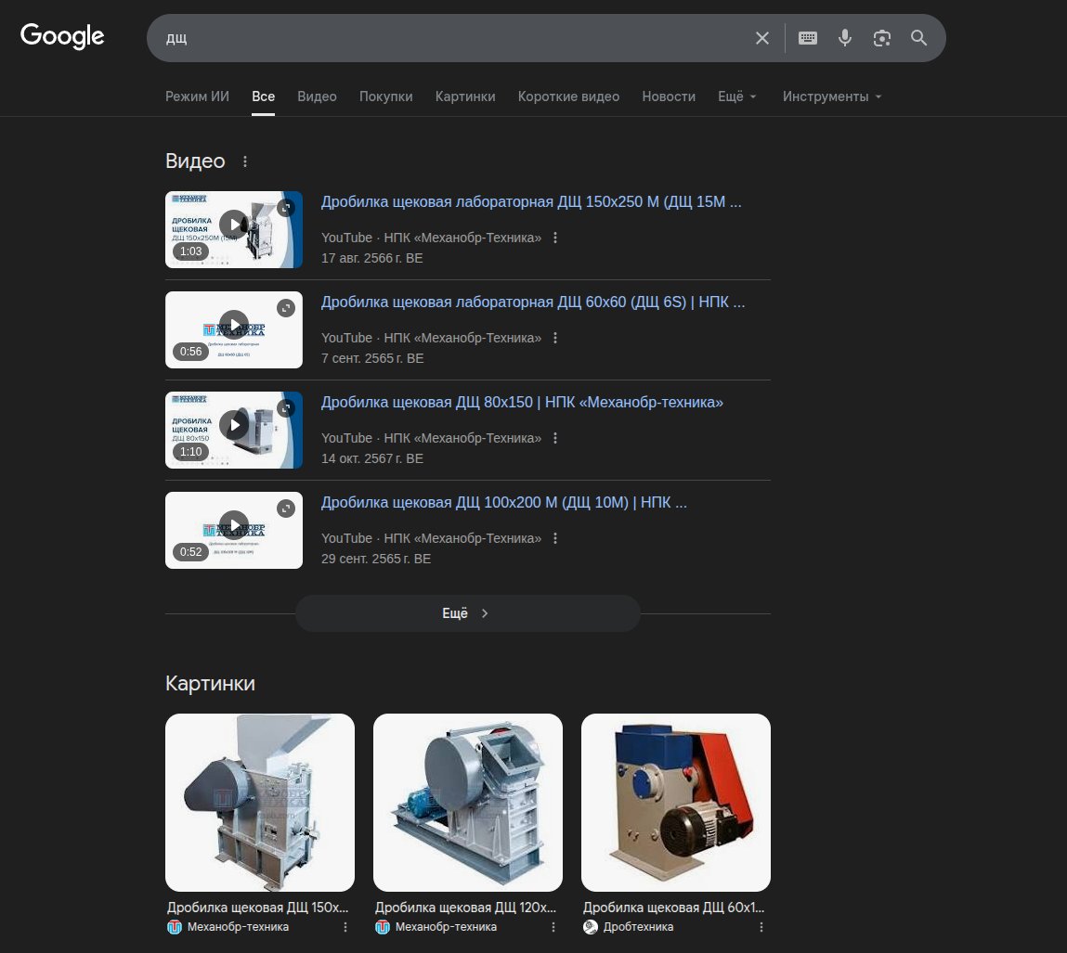The width and height of the screenshot is (1067, 953).
Task: Switch to the Новости tab
Action: click(x=669, y=97)
